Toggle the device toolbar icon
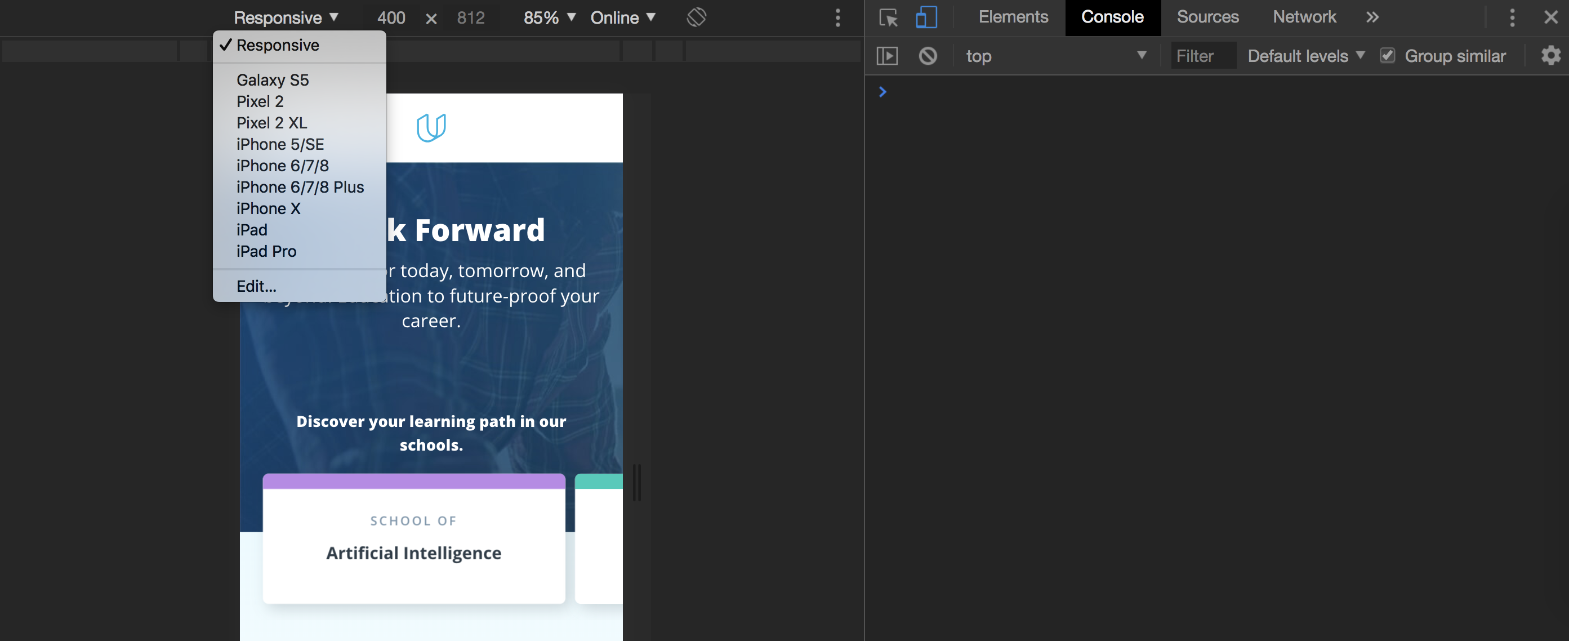Viewport: 1569px width, 641px height. (x=926, y=17)
